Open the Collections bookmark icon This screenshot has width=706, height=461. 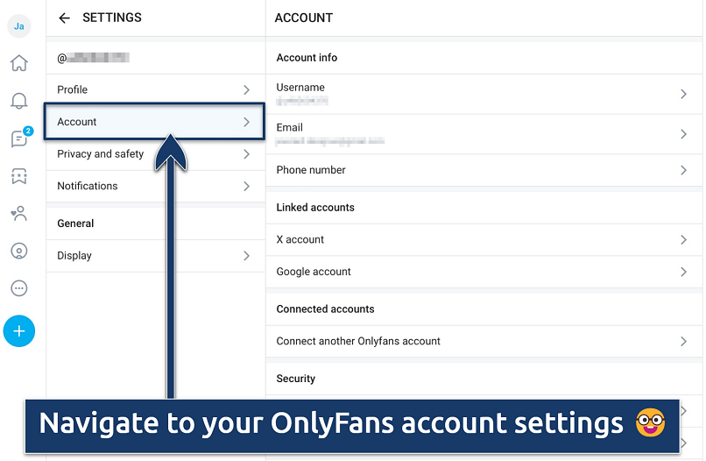click(x=18, y=176)
